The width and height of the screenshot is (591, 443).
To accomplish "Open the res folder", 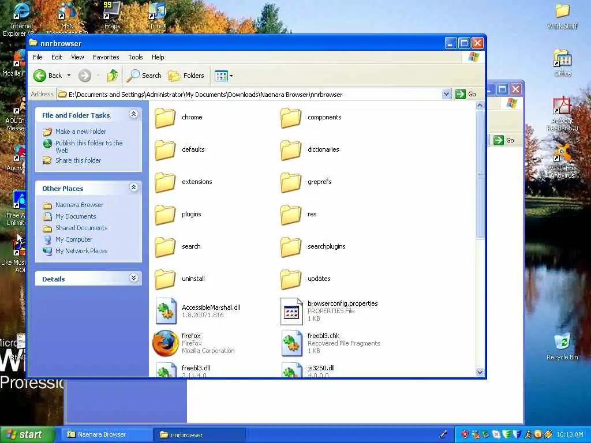I will pos(298,215).
